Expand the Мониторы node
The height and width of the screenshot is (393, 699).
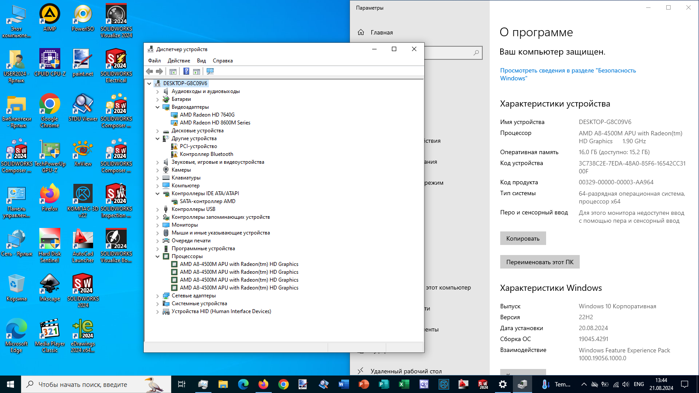pyautogui.click(x=158, y=225)
